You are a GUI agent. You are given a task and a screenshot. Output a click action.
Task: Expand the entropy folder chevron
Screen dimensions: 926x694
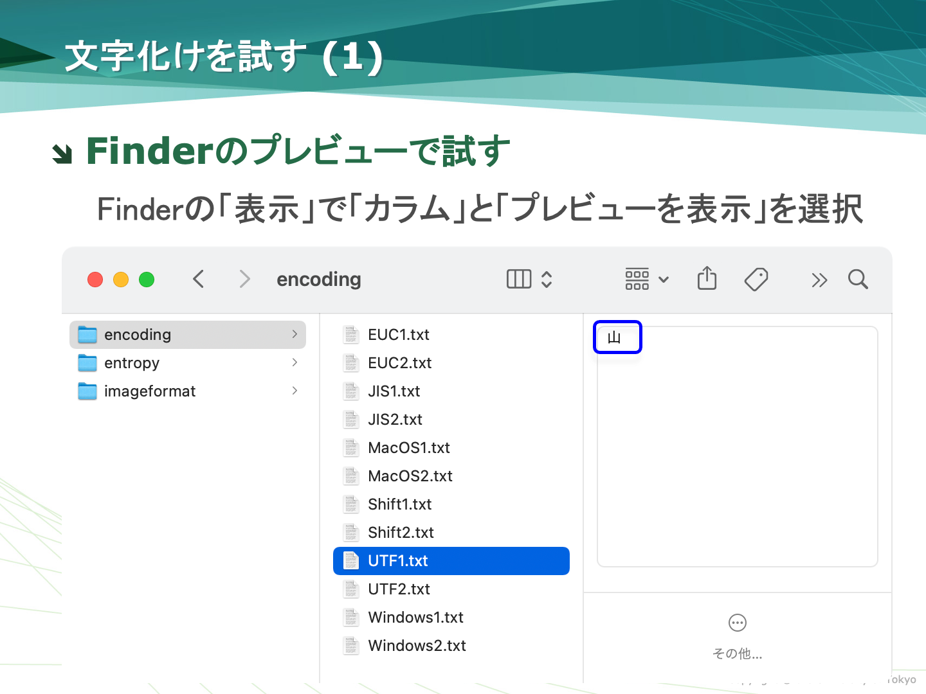pos(295,362)
